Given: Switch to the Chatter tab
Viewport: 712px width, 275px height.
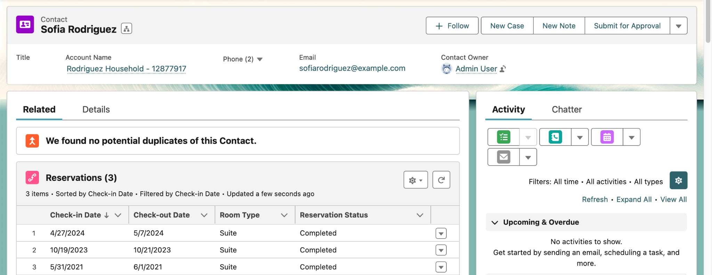Looking at the screenshot, I should click(x=567, y=109).
